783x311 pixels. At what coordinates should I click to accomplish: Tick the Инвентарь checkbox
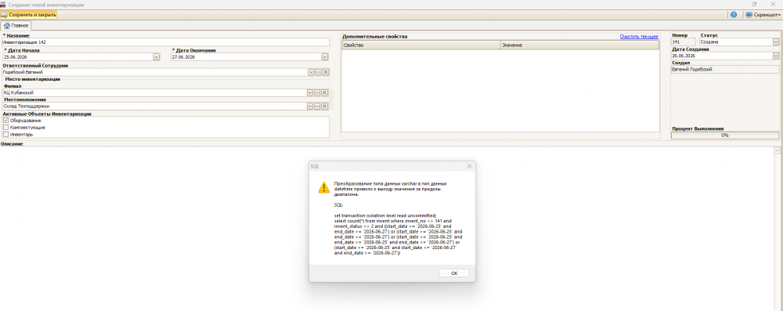(6, 134)
